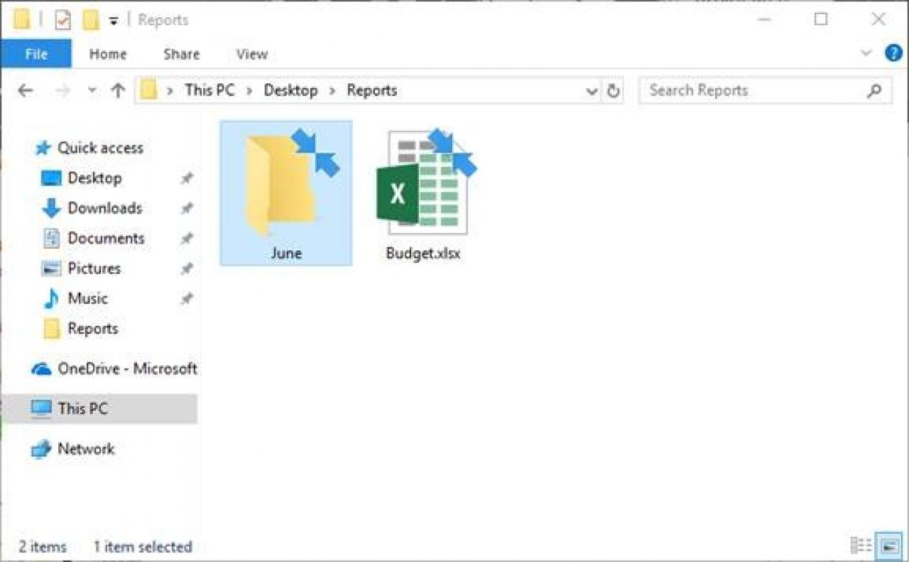Click 'Desktop' breadcrumb in address bar
The height and width of the screenshot is (562, 909).
[290, 90]
